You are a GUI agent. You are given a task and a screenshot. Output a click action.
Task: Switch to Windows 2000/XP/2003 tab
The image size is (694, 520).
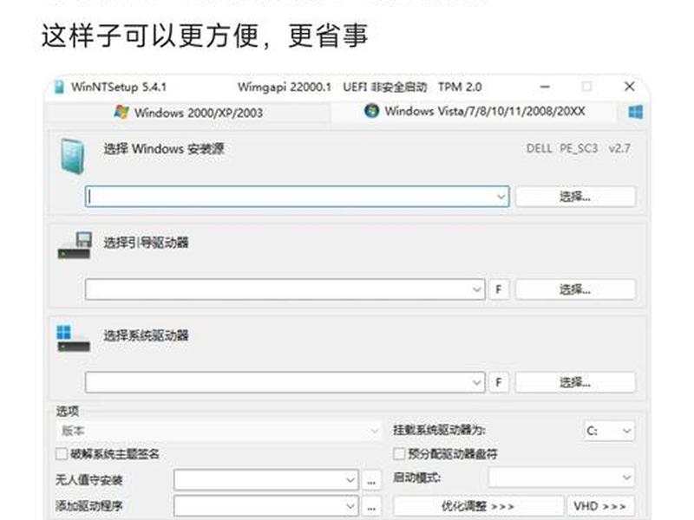pyautogui.click(x=188, y=113)
